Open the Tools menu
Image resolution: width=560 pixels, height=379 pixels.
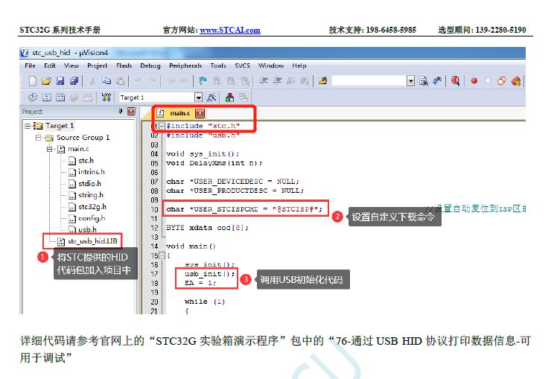coord(218,66)
